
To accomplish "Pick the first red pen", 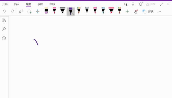I will pos(54,10).
